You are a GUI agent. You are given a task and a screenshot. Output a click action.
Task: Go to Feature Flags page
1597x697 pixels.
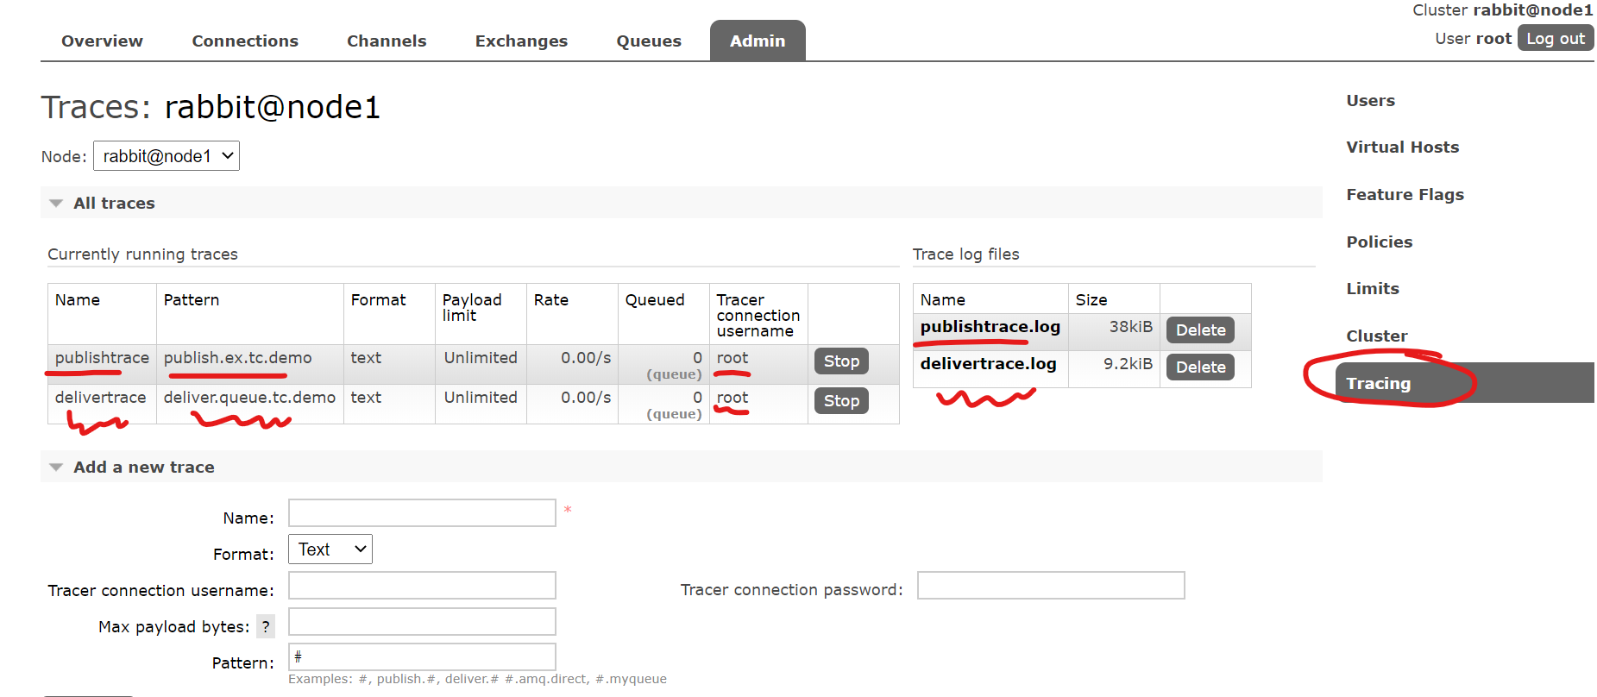(1405, 195)
